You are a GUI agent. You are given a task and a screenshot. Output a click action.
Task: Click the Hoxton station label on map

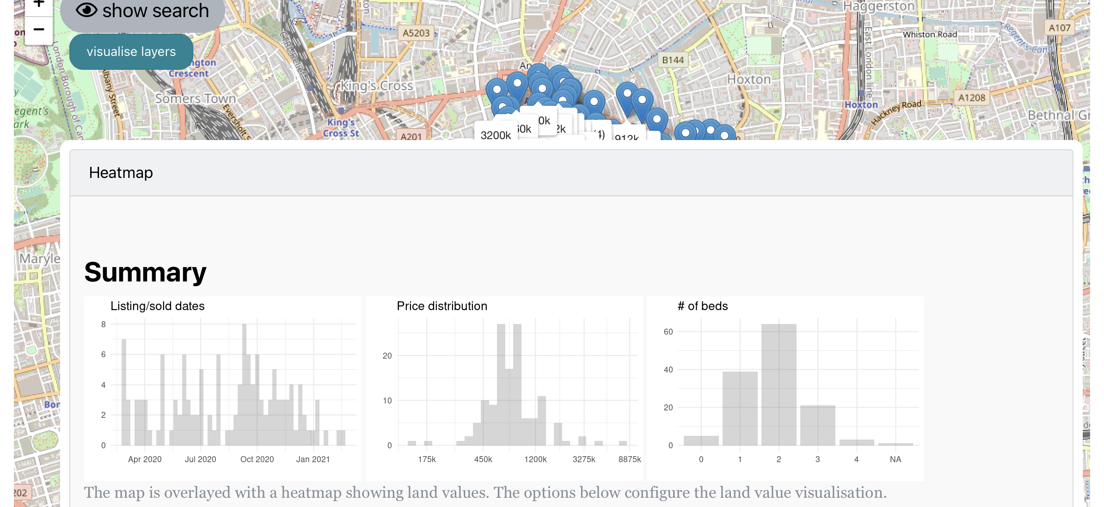(x=861, y=105)
